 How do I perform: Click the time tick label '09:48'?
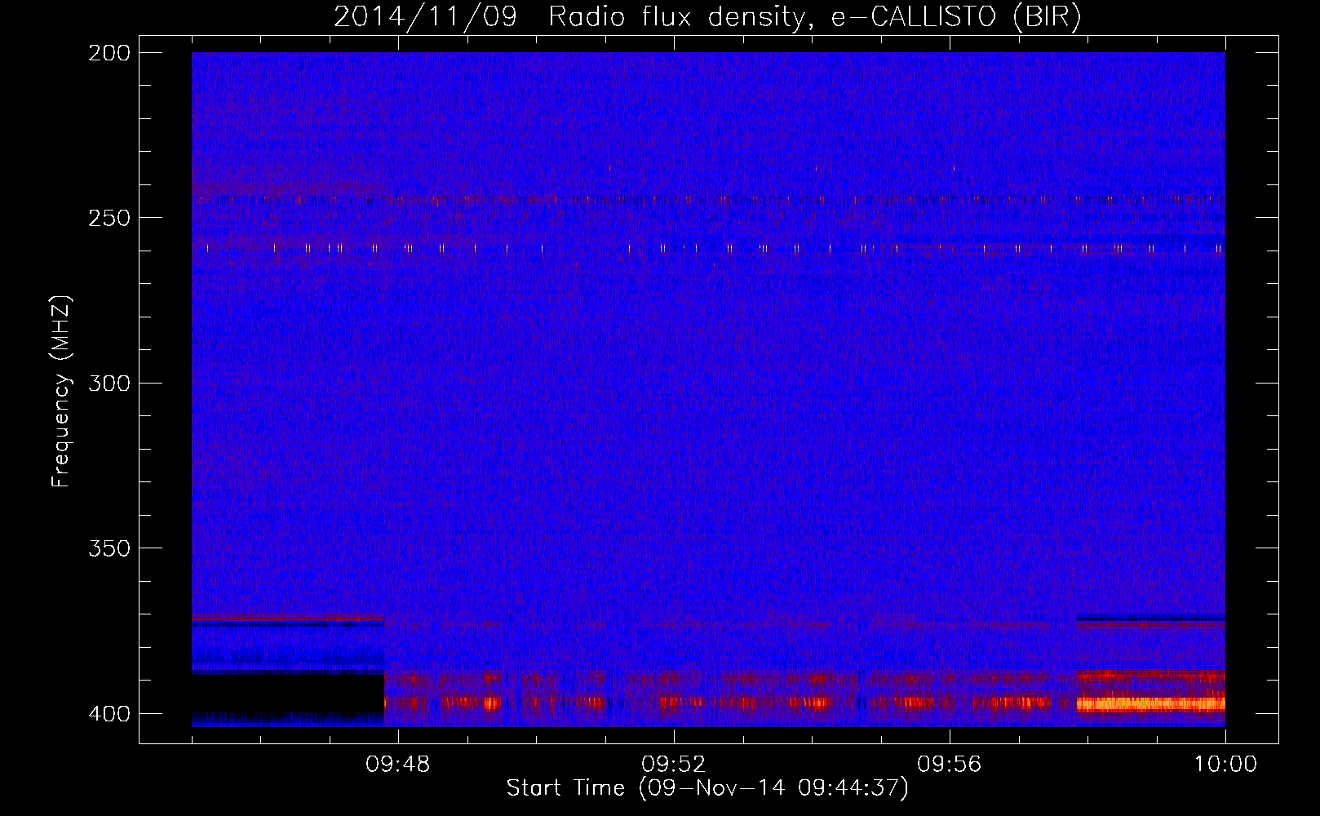397,765
